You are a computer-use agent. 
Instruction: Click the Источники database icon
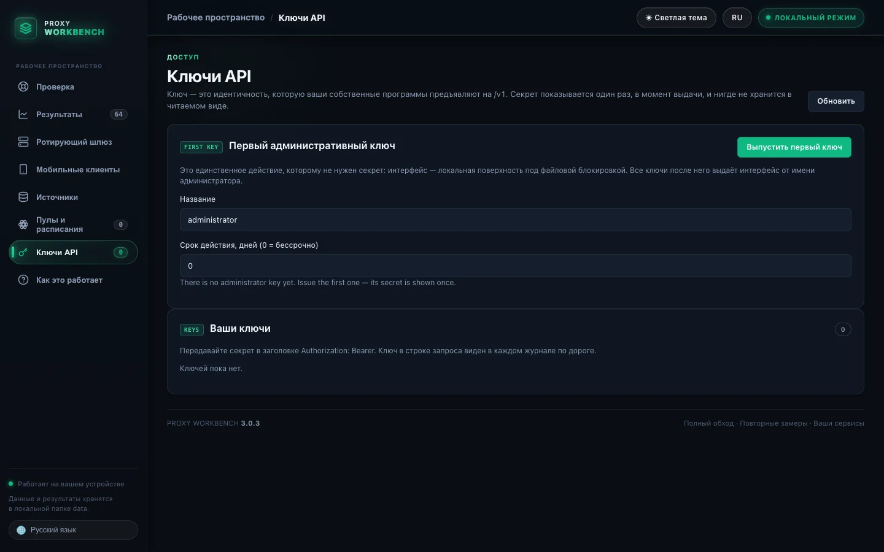click(x=23, y=197)
